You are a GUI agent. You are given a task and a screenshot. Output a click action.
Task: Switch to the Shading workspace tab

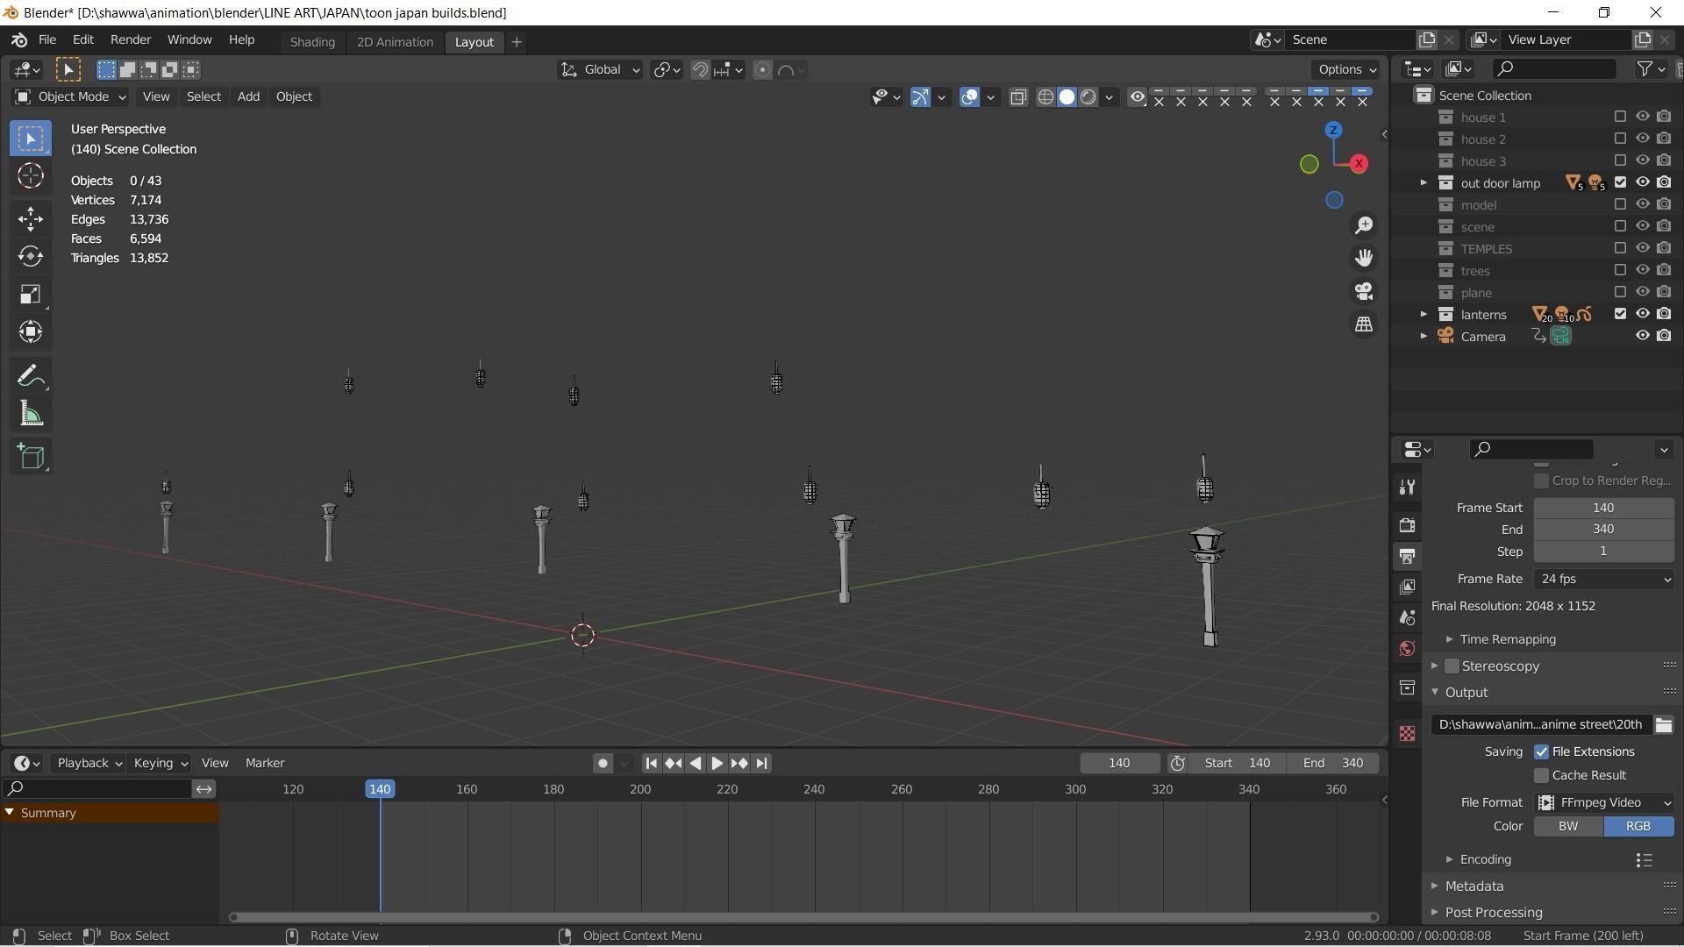pyautogui.click(x=312, y=42)
